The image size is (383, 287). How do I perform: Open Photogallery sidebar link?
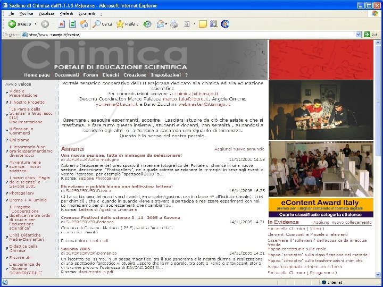(x=21, y=193)
